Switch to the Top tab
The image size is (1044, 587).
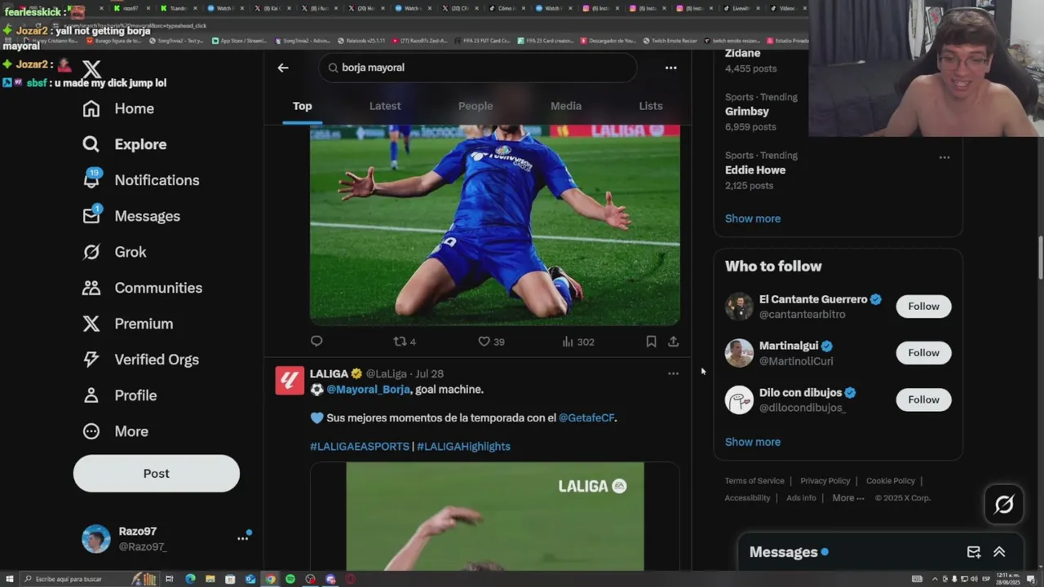[x=303, y=106]
